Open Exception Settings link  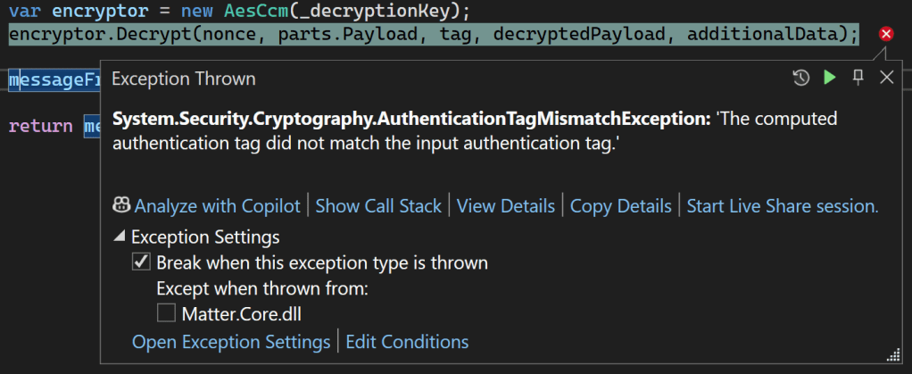231,342
